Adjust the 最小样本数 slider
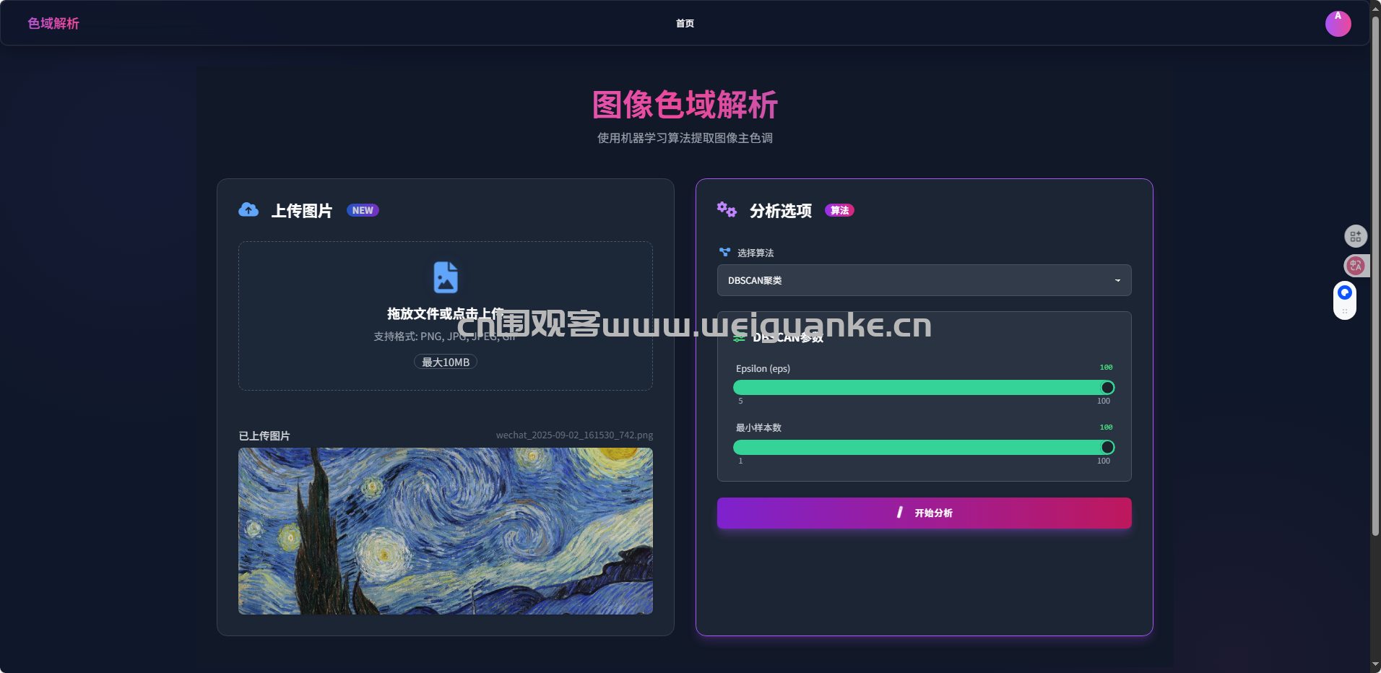The image size is (1381, 673). 924,448
